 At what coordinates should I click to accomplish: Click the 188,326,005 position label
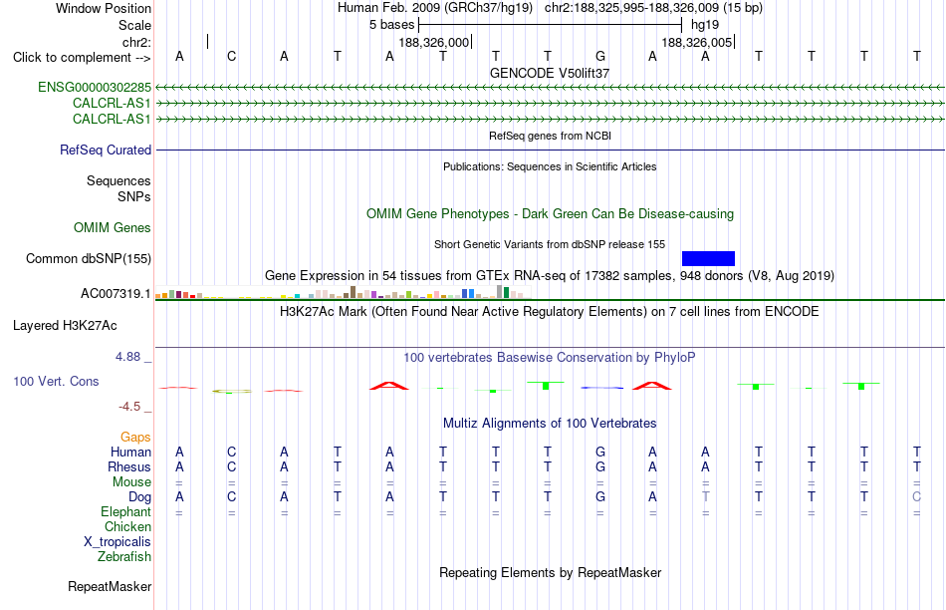point(697,42)
